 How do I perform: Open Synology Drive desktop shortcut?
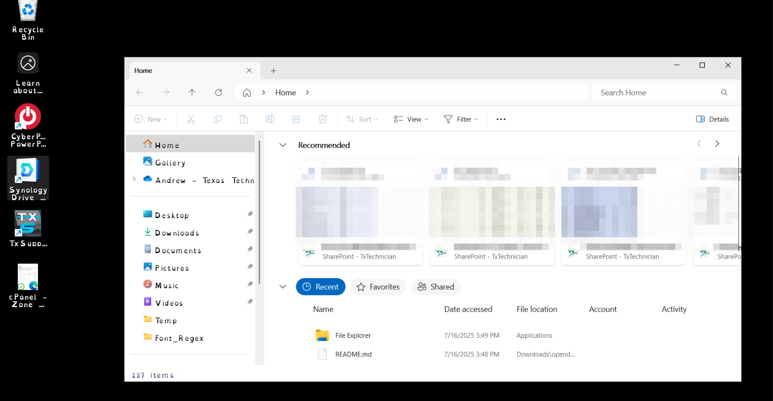pos(28,178)
